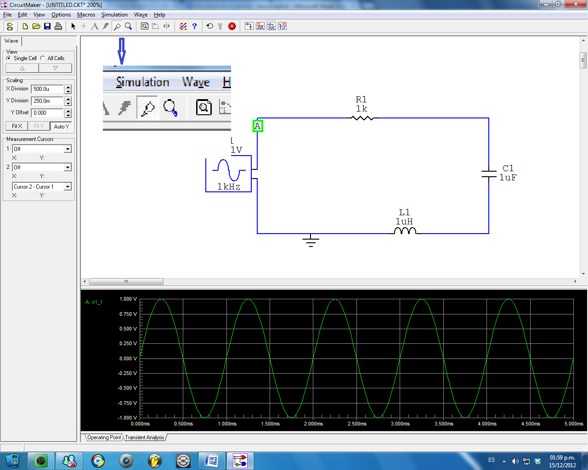Save the circuit using the Save icon
The image size is (588, 470).
tap(47, 26)
